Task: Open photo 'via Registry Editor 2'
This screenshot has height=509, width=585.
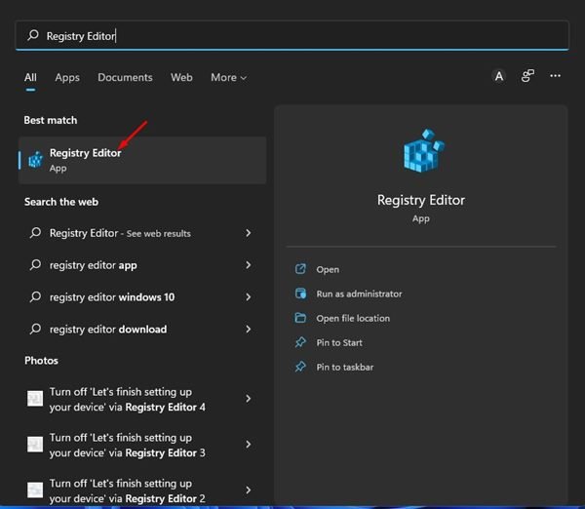Action: click(x=142, y=490)
